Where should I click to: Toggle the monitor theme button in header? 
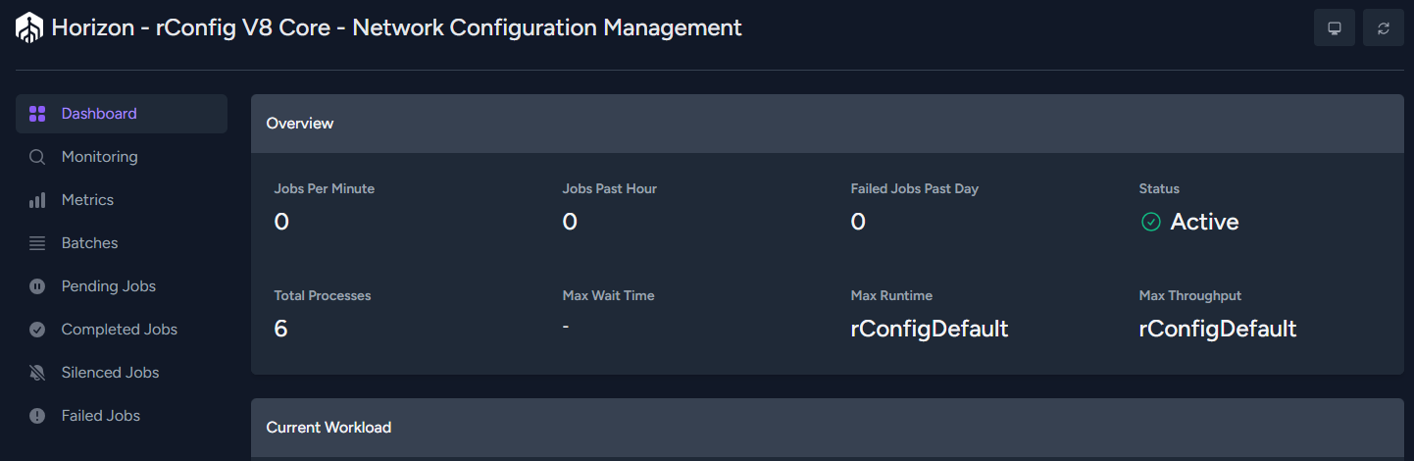[1335, 27]
